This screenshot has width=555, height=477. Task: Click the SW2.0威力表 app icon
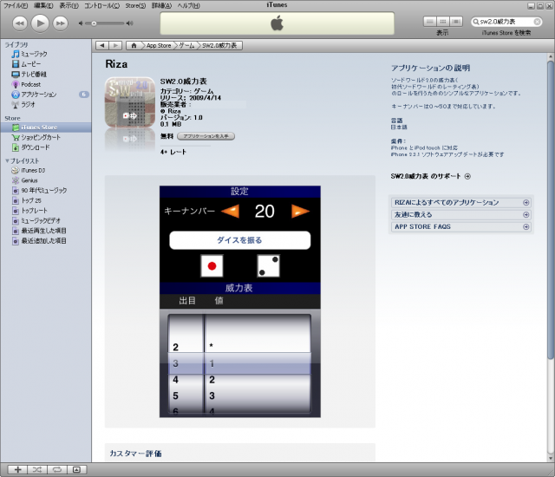click(x=130, y=102)
